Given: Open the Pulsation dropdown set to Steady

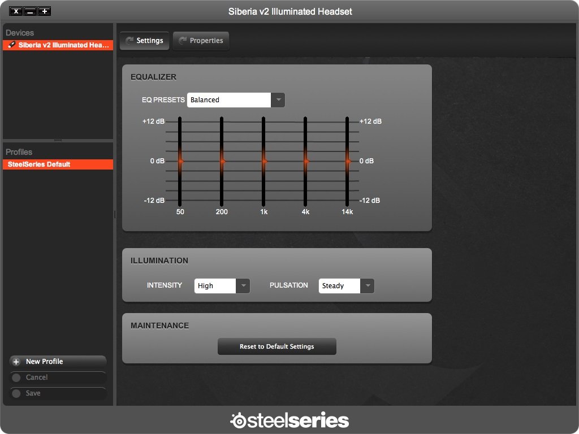Looking at the screenshot, I should coord(367,286).
